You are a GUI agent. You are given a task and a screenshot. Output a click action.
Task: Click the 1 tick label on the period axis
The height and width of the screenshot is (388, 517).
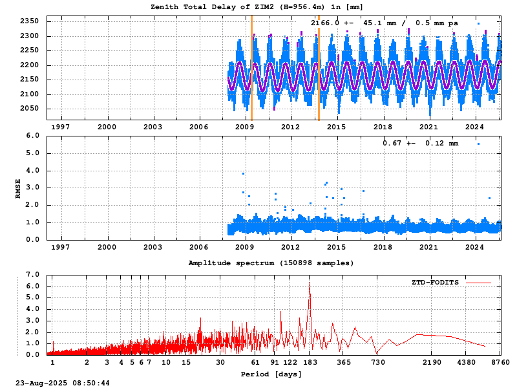[52, 363]
